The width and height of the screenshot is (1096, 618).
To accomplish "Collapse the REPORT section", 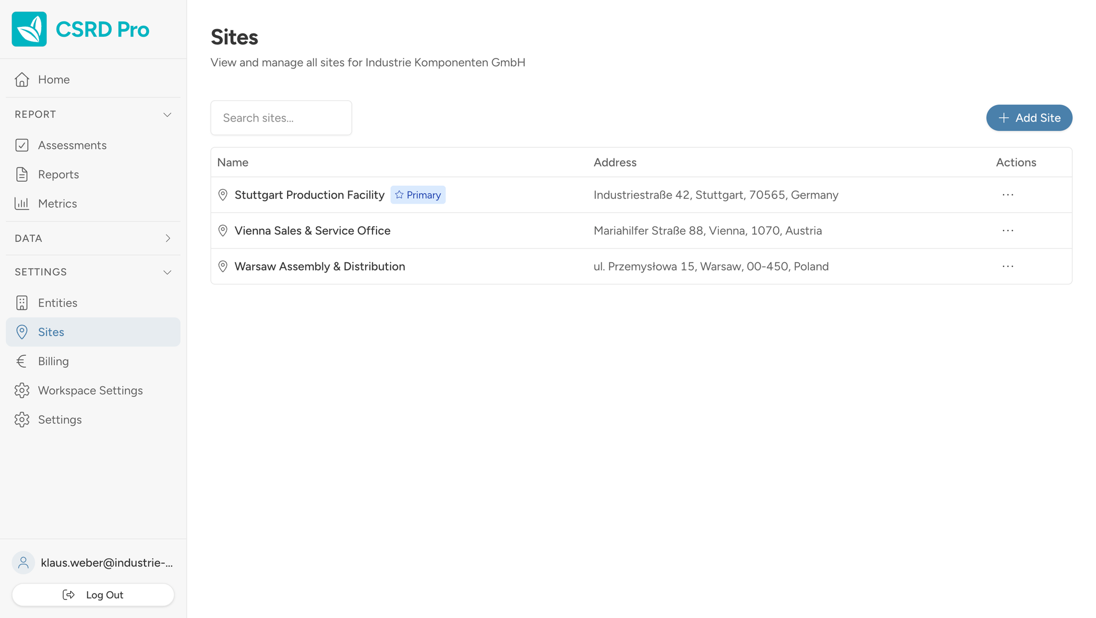I will (168, 114).
